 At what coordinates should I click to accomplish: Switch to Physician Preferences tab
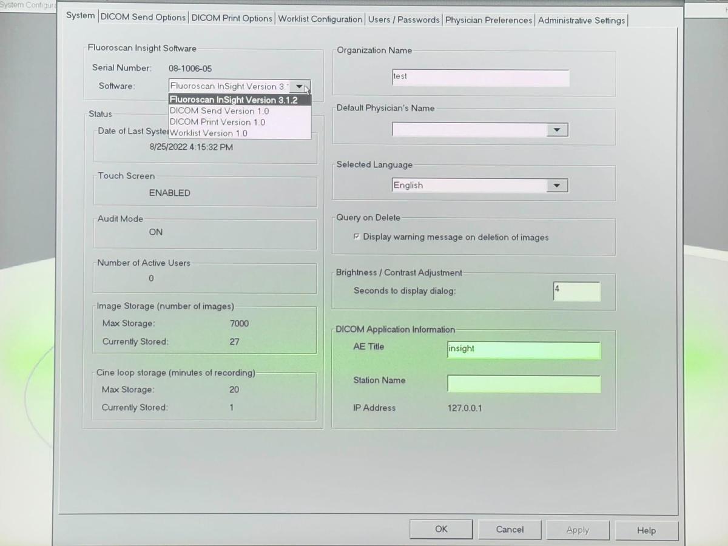click(488, 20)
